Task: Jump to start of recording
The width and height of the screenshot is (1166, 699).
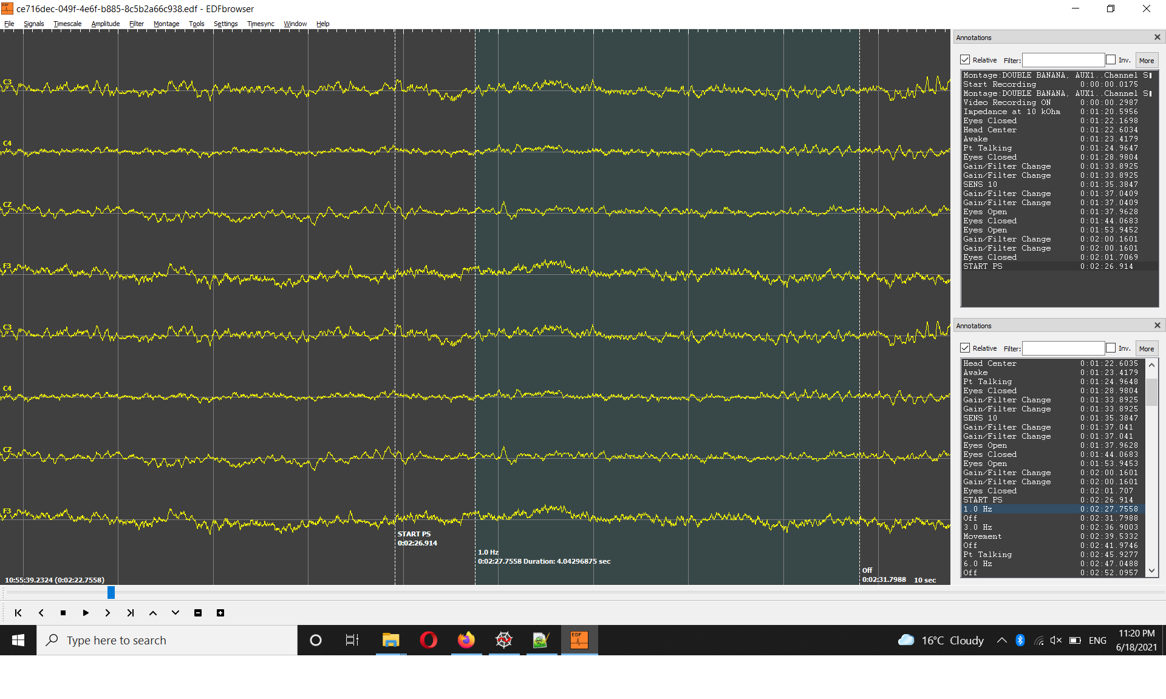Action: coord(18,613)
